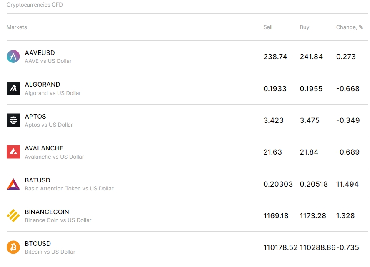Click the Cryptocurrencies CFD heading

click(34, 5)
